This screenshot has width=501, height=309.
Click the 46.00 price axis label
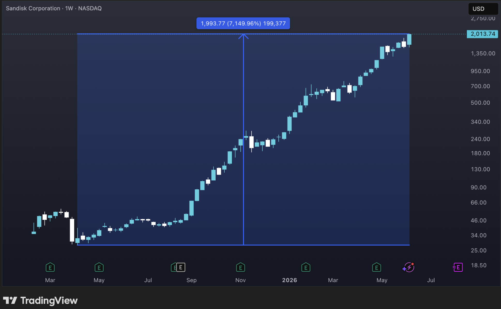pyautogui.click(x=479, y=220)
